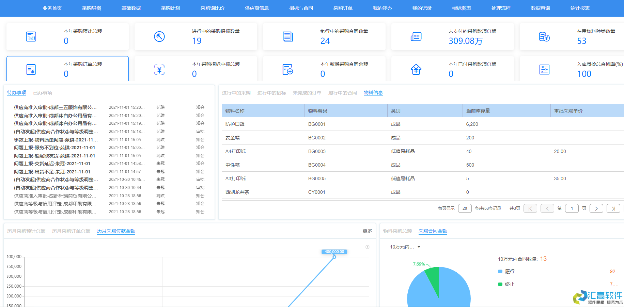Switch to the 已办事项 tab
The height and width of the screenshot is (307, 624).
[x=42, y=92]
